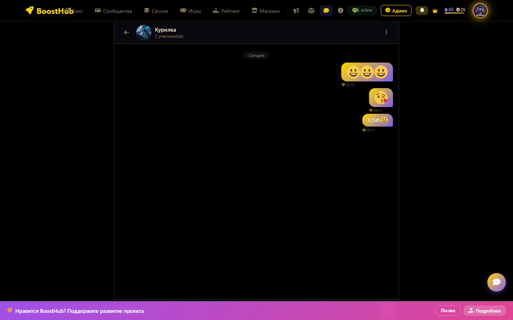Click the info circle icon
513x320 pixels.
[341, 11]
